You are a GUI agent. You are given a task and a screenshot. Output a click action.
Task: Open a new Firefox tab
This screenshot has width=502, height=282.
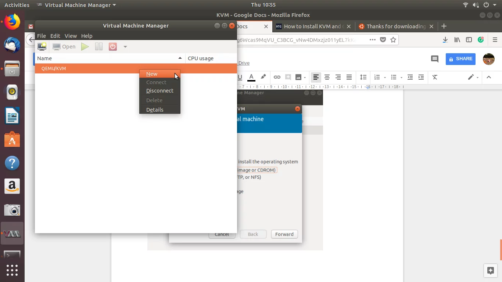[x=444, y=26]
